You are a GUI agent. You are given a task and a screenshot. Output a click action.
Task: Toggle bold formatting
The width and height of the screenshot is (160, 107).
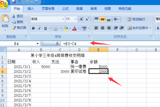(33, 28)
